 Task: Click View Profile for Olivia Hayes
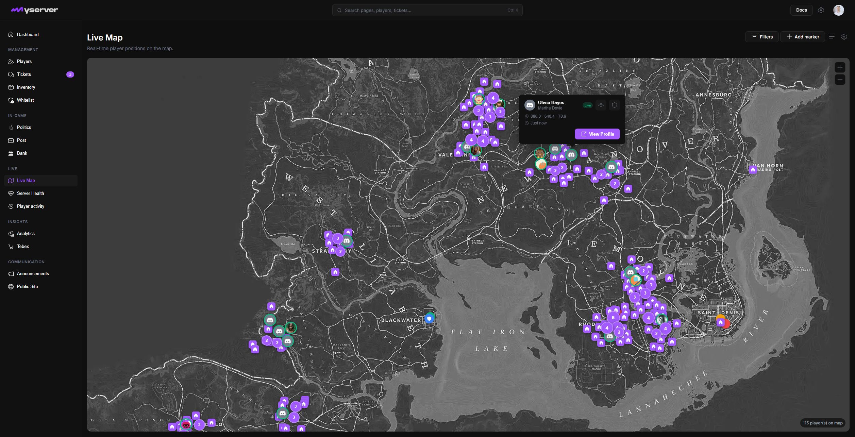point(597,134)
